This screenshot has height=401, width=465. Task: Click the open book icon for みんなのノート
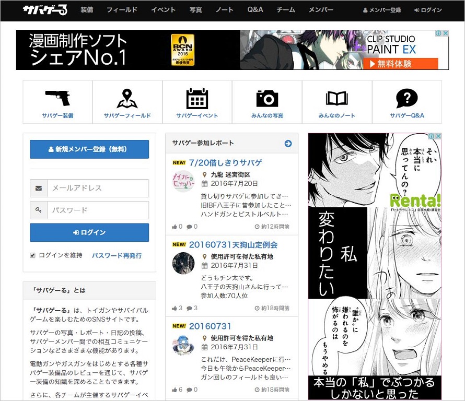point(337,98)
